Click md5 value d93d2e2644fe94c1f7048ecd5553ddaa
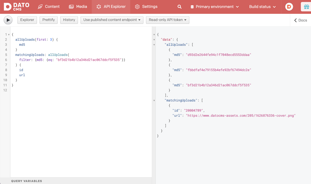The width and height of the screenshot is (311, 184). pyautogui.click(x=218, y=55)
